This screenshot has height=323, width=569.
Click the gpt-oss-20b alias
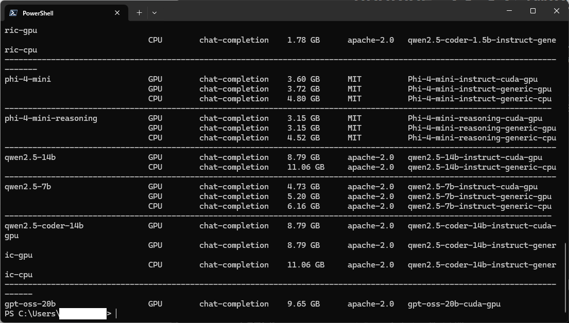pos(30,304)
